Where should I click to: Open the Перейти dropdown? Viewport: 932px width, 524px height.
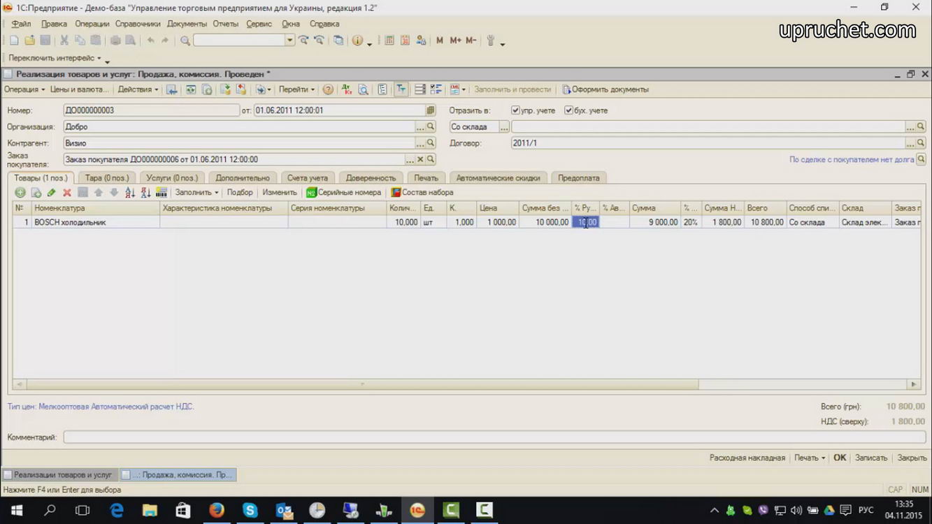pos(296,89)
